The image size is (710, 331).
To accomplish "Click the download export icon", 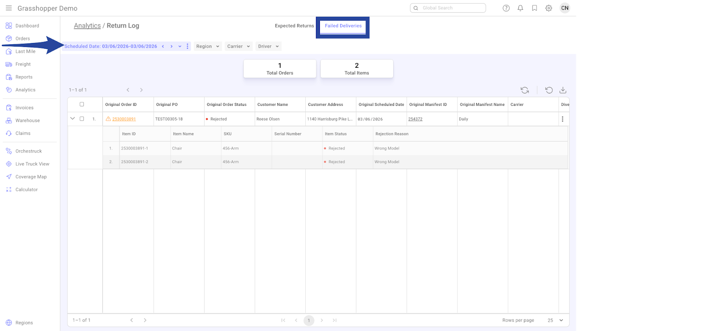I will [563, 90].
